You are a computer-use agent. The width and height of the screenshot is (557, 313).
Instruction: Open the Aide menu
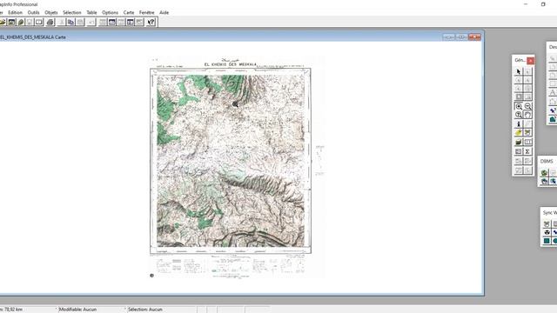164,12
